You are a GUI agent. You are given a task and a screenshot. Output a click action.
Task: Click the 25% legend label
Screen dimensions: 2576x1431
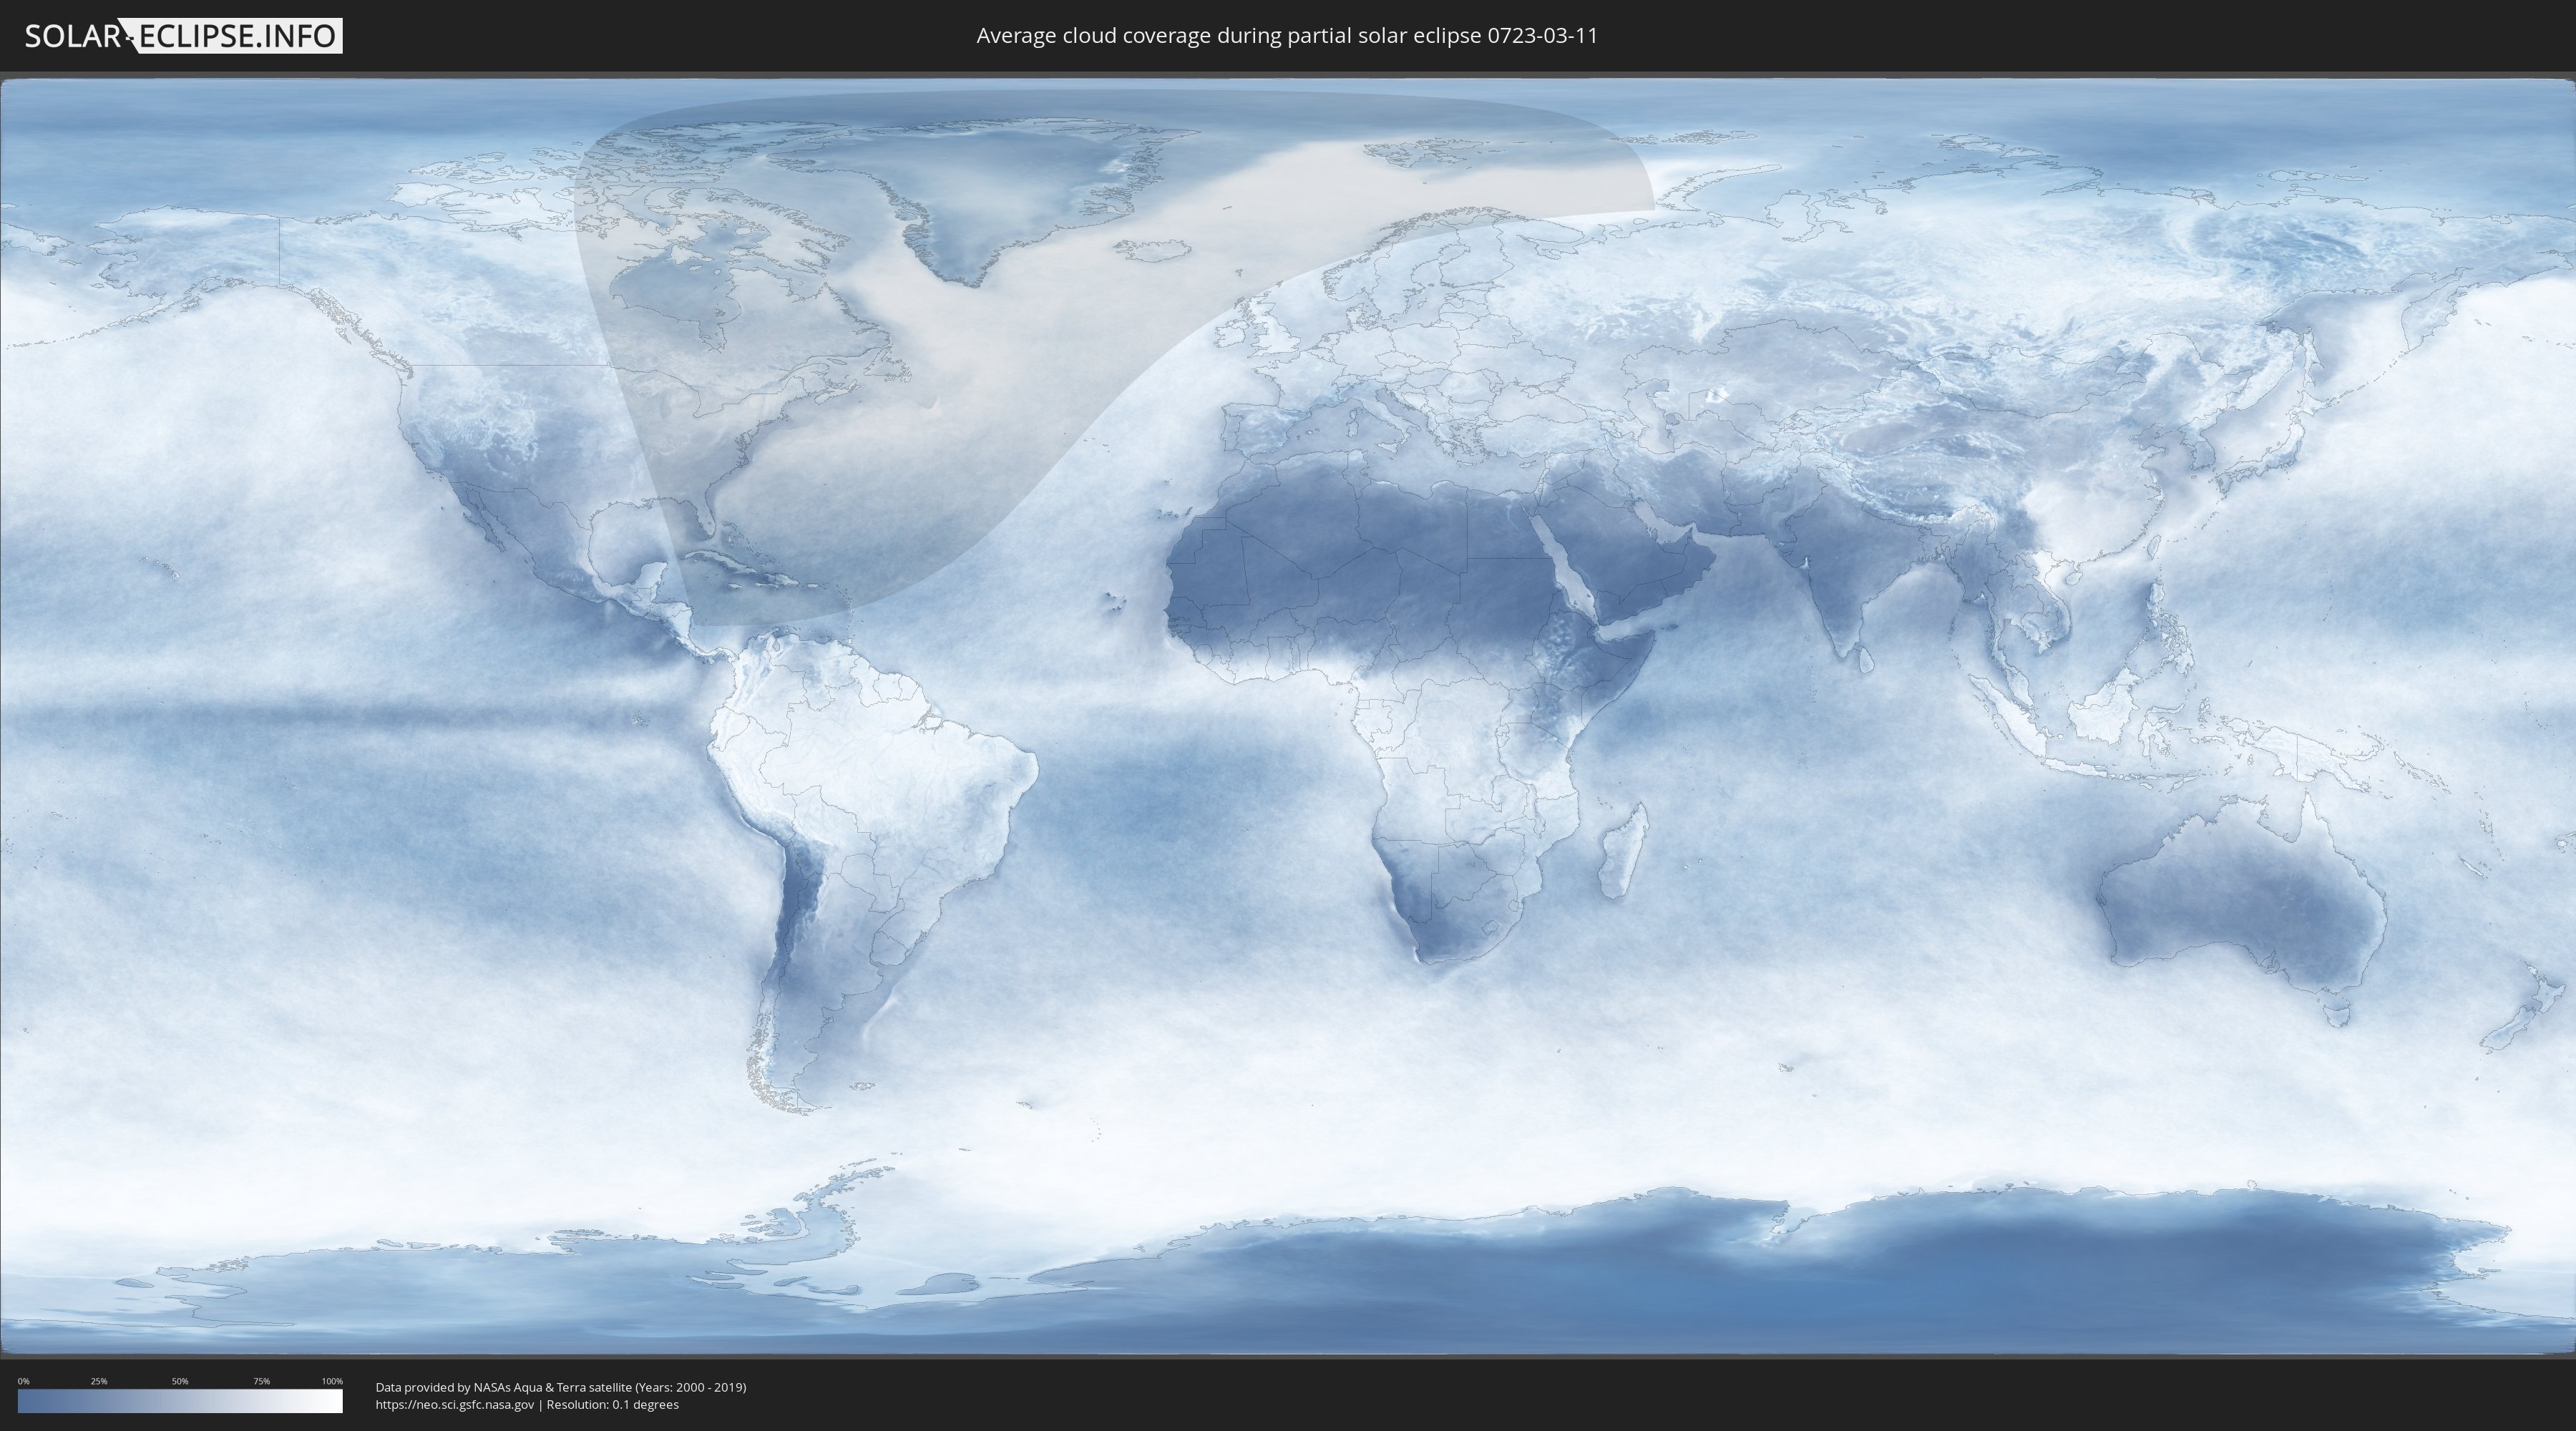click(99, 1381)
